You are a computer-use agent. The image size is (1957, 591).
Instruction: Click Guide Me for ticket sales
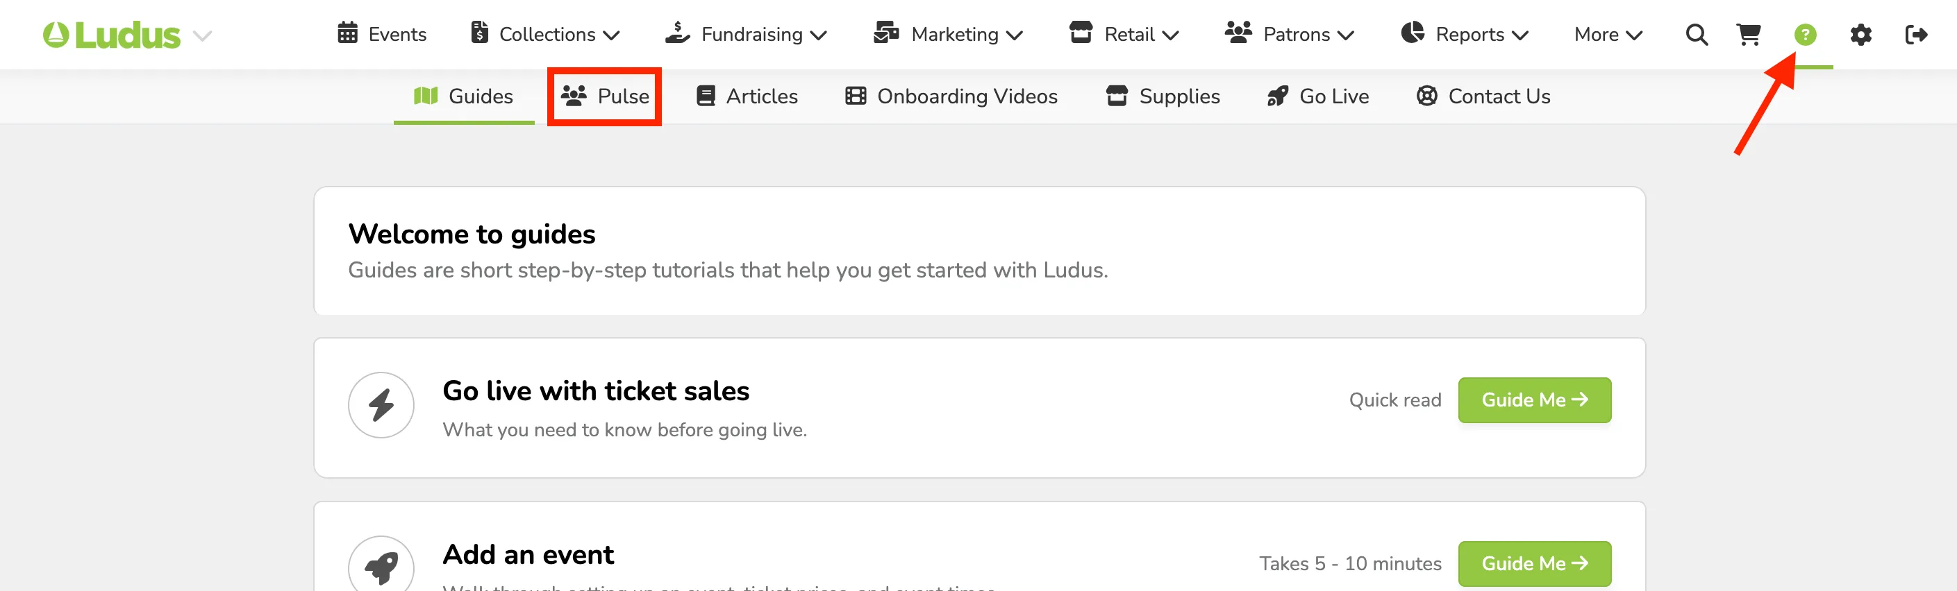[1535, 400]
